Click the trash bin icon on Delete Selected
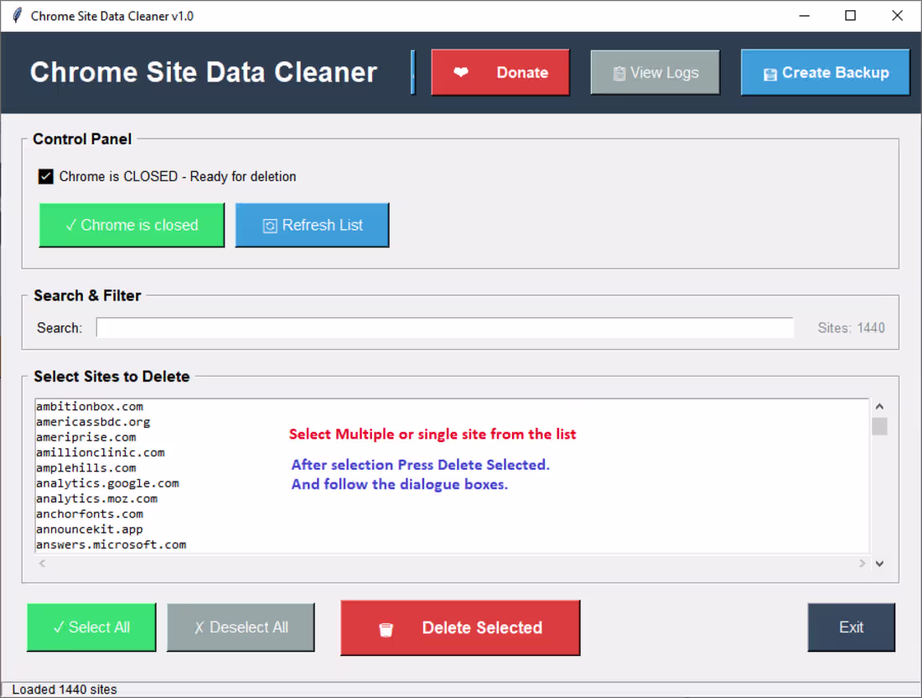This screenshot has width=922, height=698. [x=386, y=630]
